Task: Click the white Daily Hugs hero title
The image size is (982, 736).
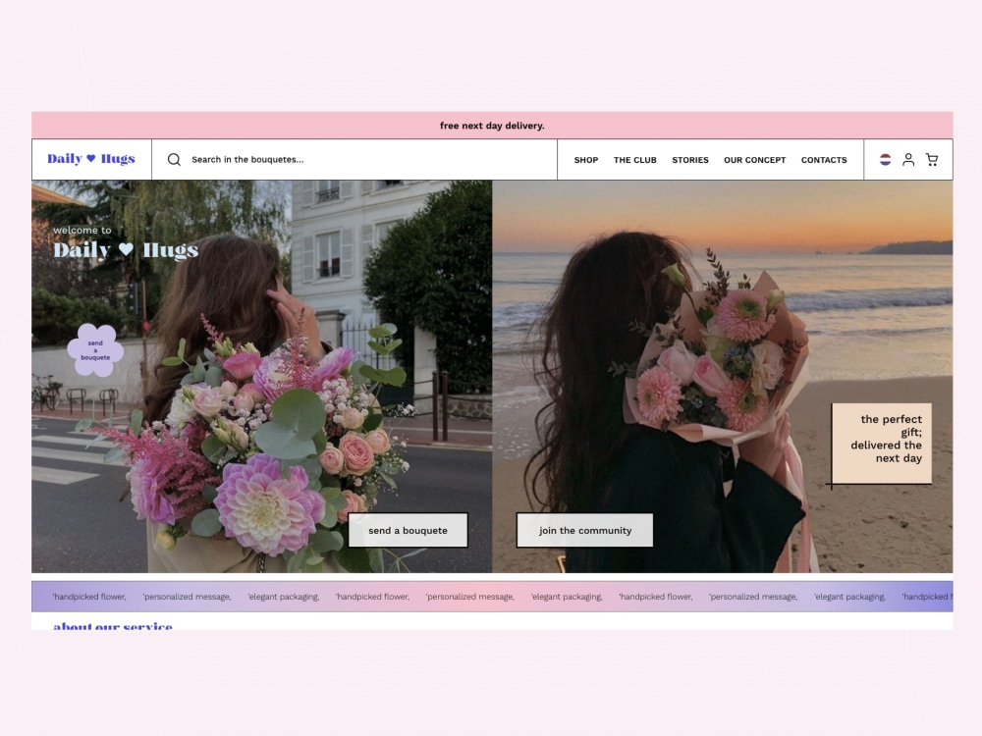Action: pos(126,249)
